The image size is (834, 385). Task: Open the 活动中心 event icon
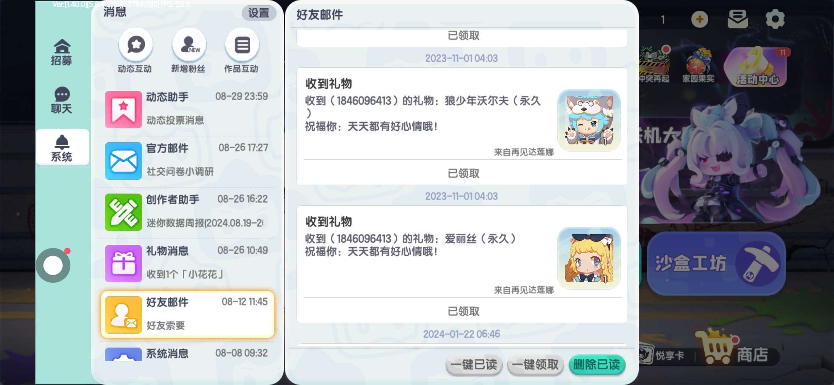pos(757,67)
